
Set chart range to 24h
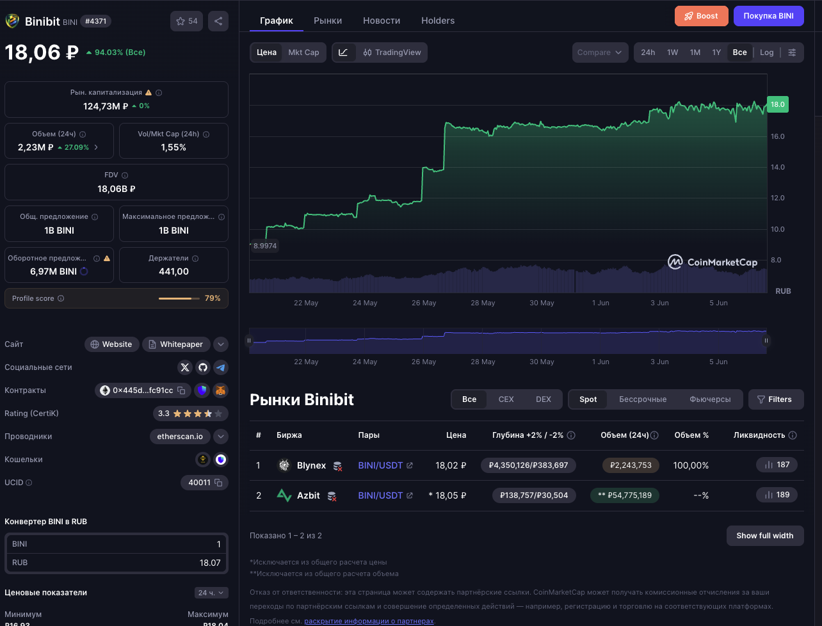click(x=648, y=52)
